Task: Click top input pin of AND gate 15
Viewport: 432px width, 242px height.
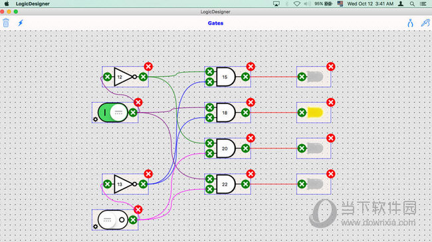Action: tap(209, 72)
